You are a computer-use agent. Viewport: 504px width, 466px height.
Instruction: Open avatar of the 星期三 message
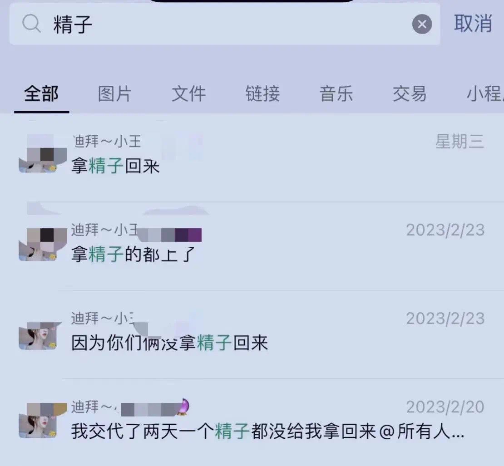click(43, 153)
